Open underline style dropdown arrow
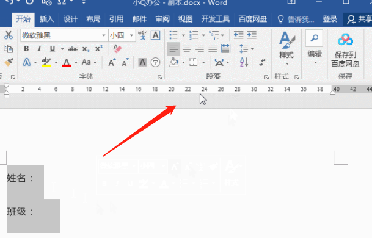Image resolution: width=372 pixels, height=238 pixels. tap(62, 49)
